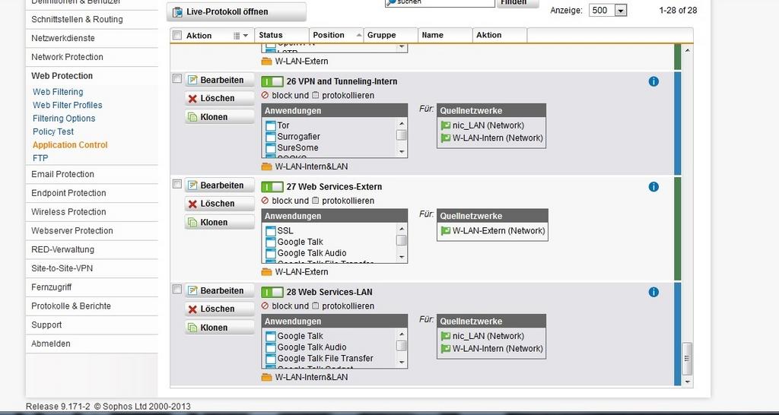The height and width of the screenshot is (415, 779).
Task: Click W-LAN-Intern&LAN folder icon under rule 28
Action: (267, 377)
